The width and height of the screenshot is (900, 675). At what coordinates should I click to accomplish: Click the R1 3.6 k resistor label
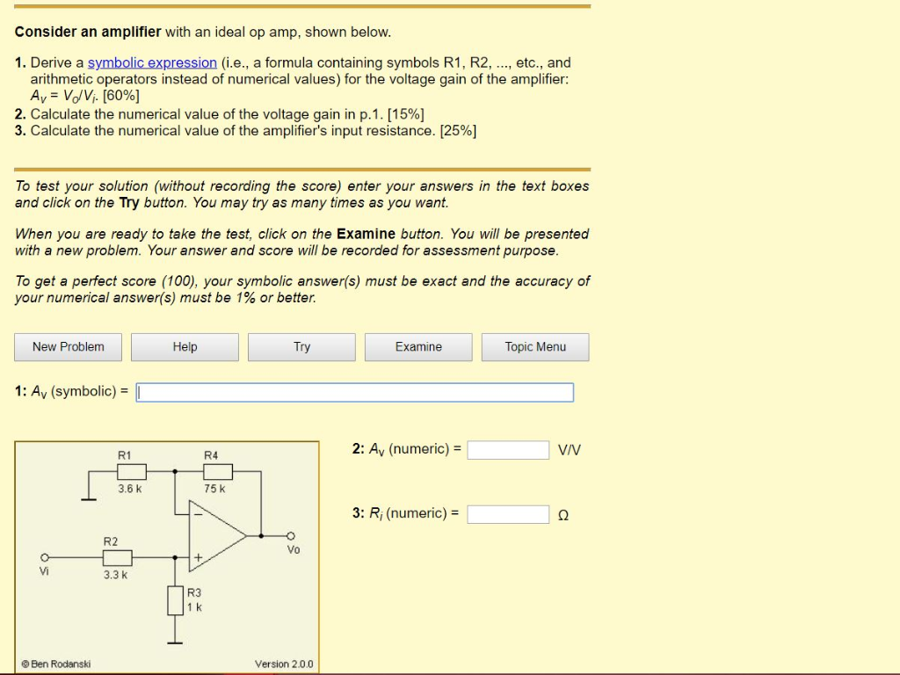coord(128,472)
